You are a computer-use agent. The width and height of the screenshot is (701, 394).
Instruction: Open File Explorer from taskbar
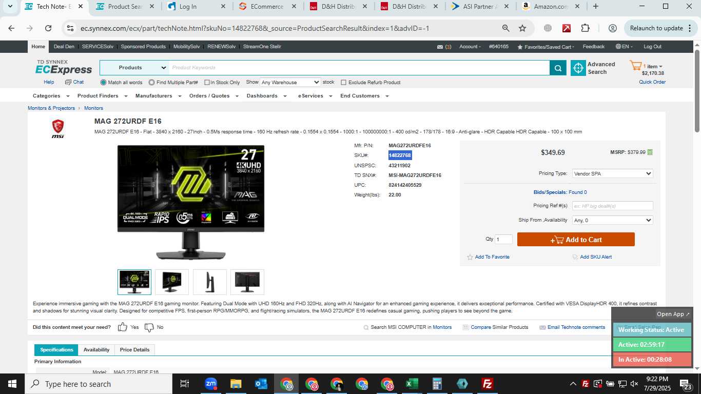[x=236, y=384]
